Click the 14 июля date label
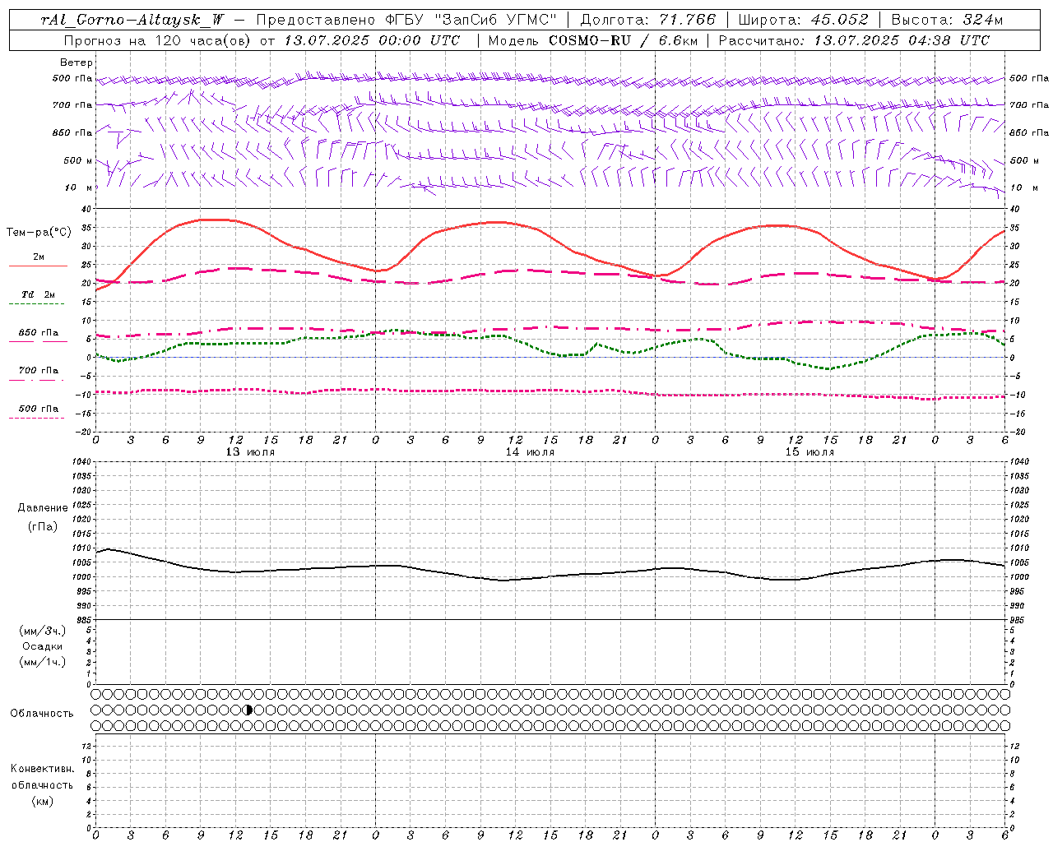The height and width of the screenshot is (842, 1053). coord(531,452)
